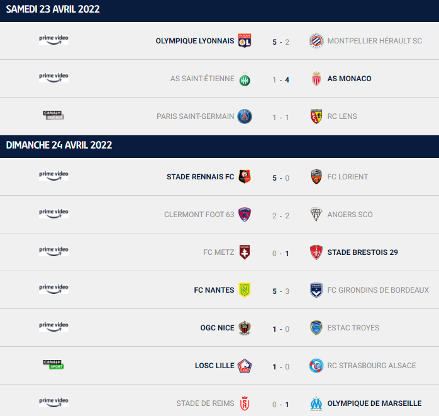Image resolution: width=439 pixels, height=416 pixels.
Task: Click the LOSC Lille crest
Action: point(245,366)
